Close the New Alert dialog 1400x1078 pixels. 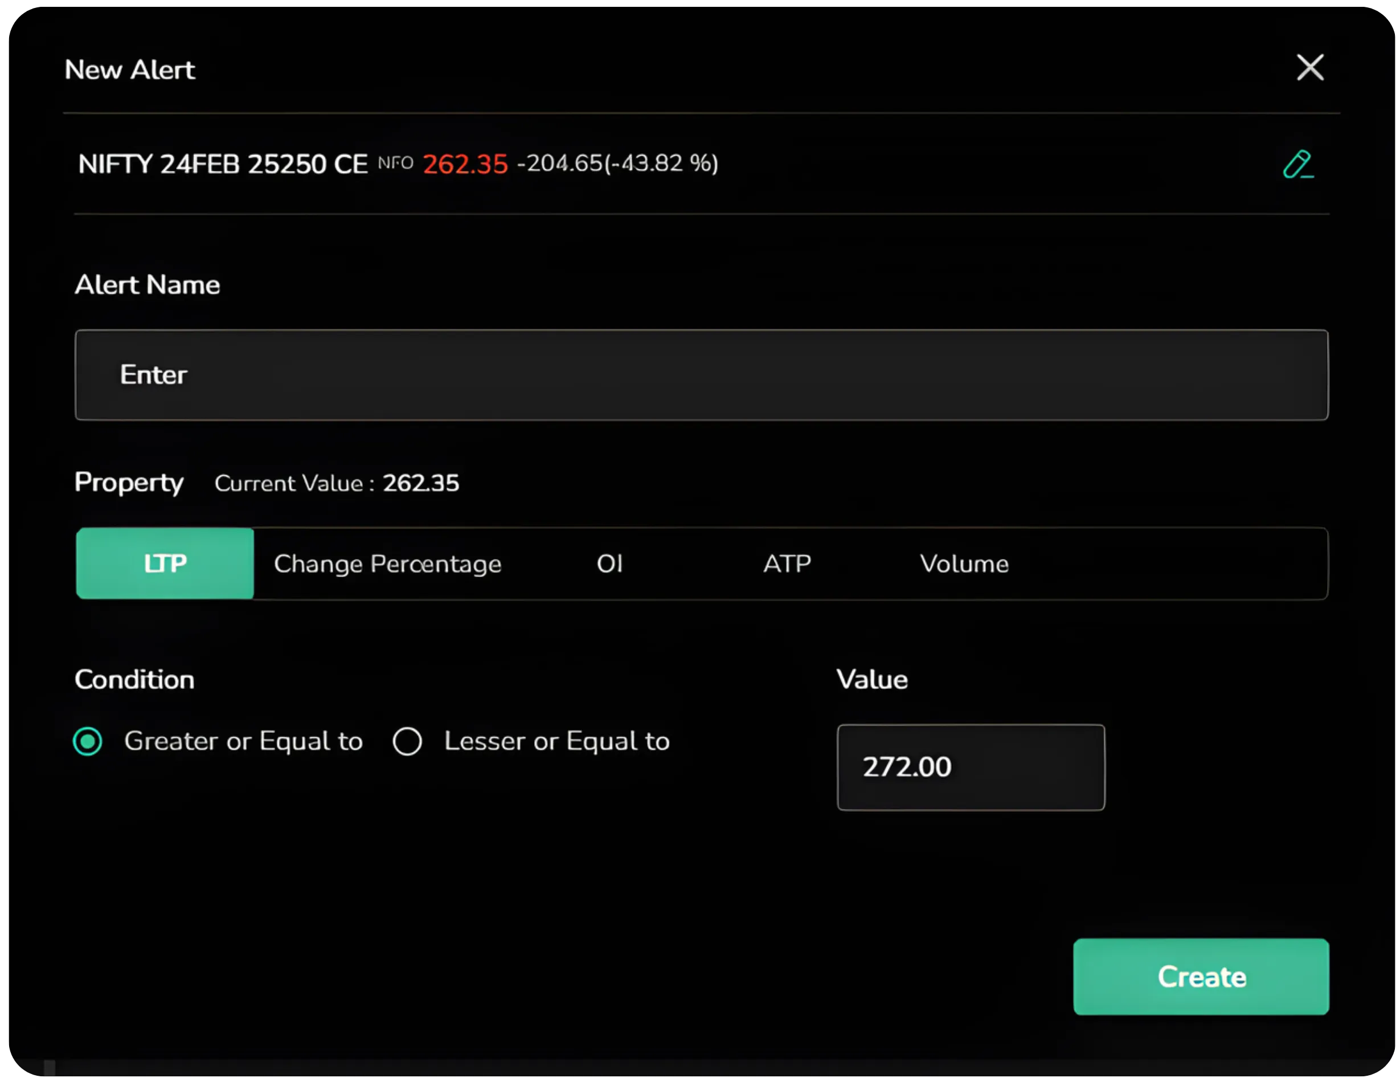(1309, 68)
